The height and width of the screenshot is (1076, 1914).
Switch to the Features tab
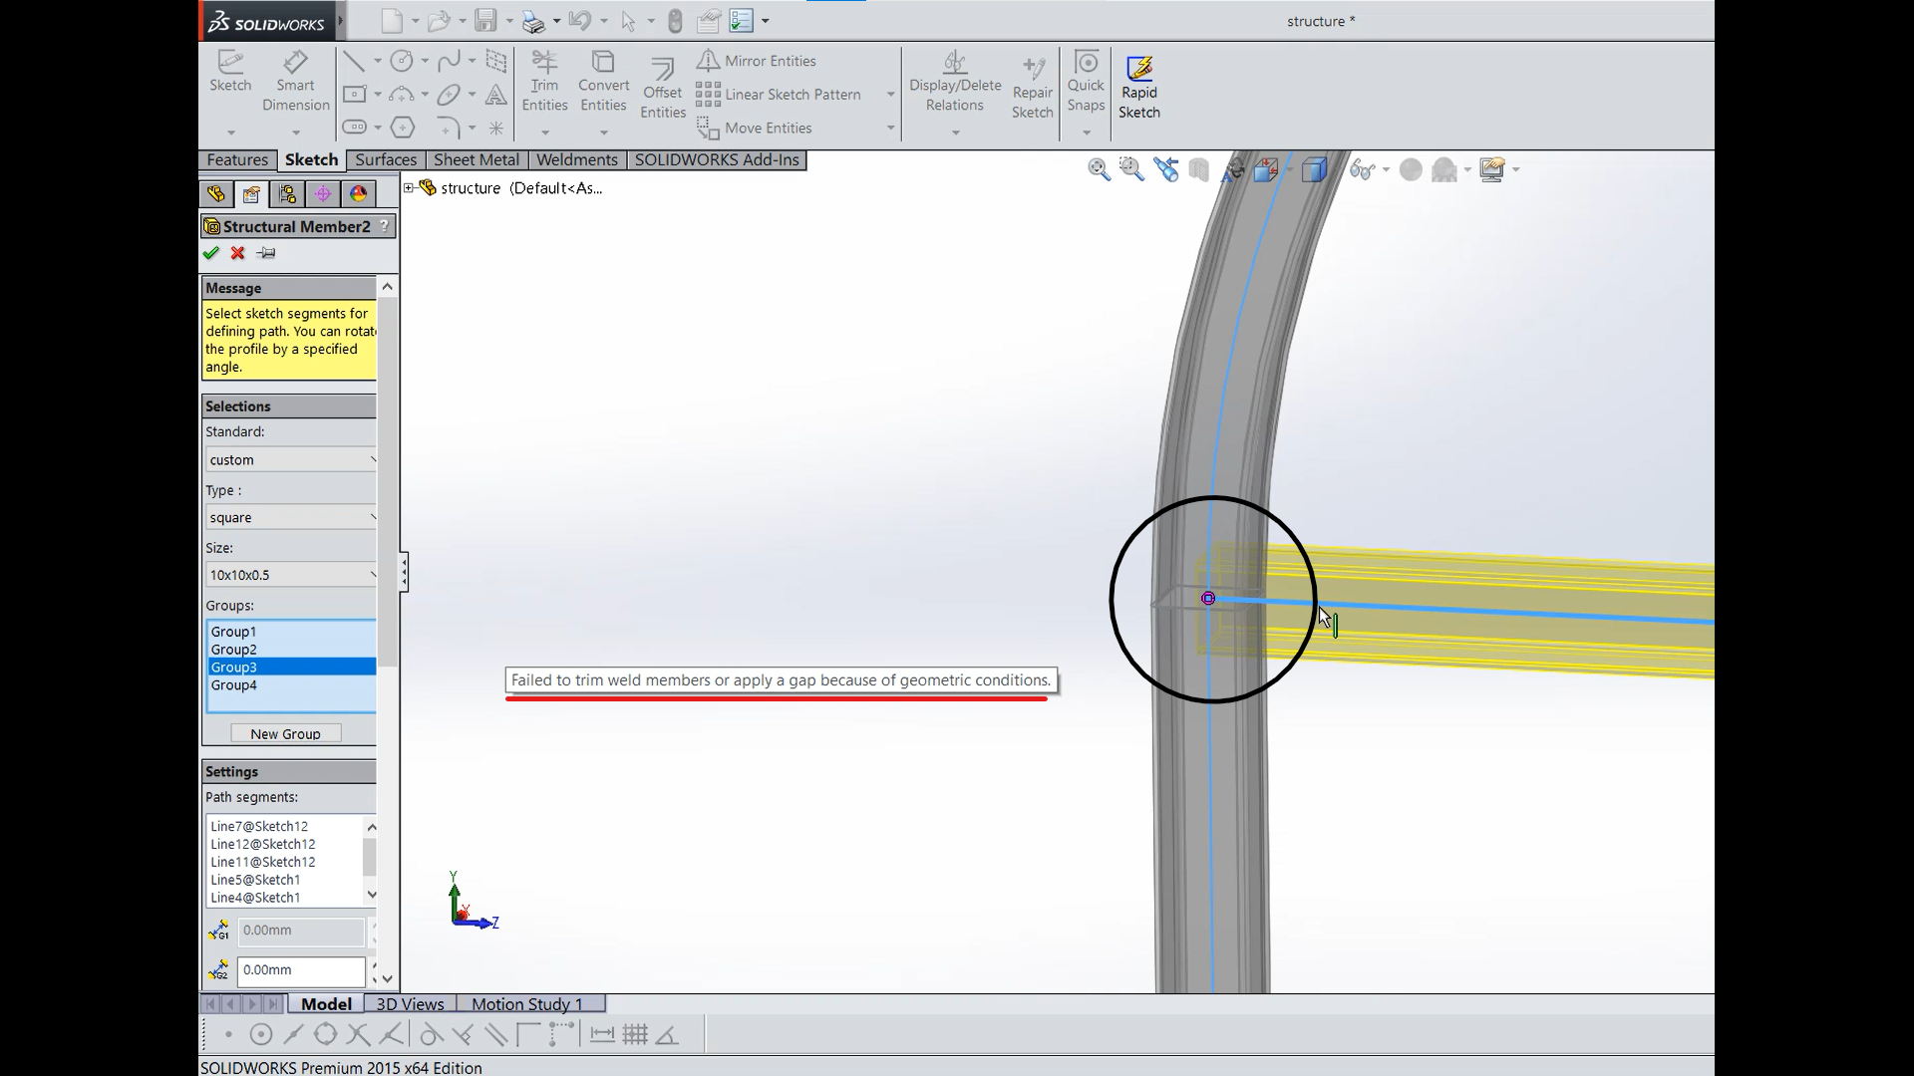(x=237, y=159)
